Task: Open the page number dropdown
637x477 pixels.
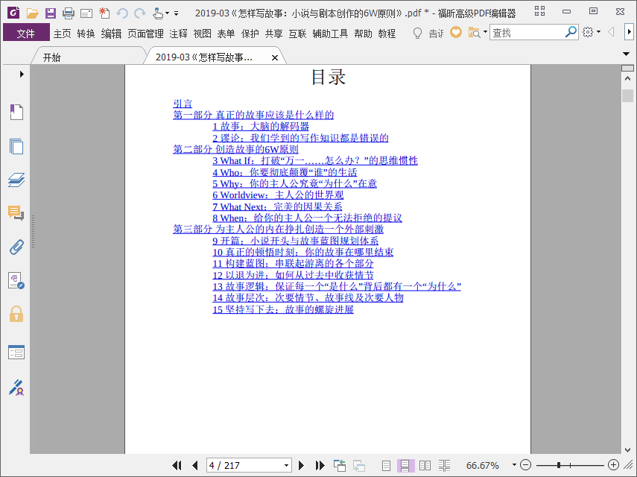Action: tap(286, 465)
